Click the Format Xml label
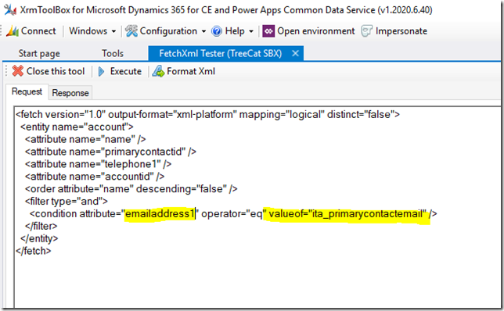 (191, 71)
